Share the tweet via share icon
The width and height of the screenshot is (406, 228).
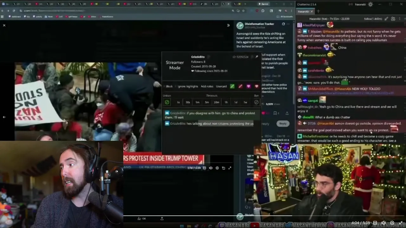287,113
